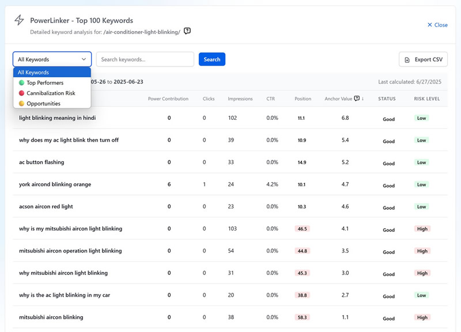Click keyword 'mitsubishi aircon operation light blinking'

pos(70,251)
